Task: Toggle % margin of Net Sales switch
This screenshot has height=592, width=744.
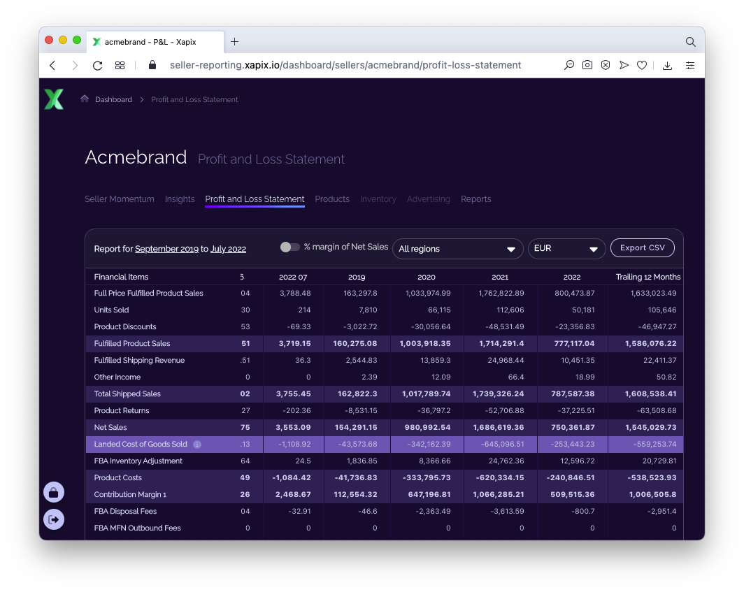Action: point(290,247)
